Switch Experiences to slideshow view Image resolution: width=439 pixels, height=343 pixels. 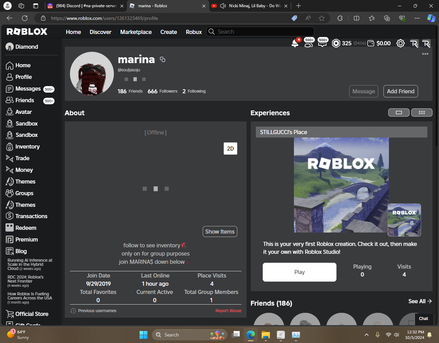[x=399, y=113]
